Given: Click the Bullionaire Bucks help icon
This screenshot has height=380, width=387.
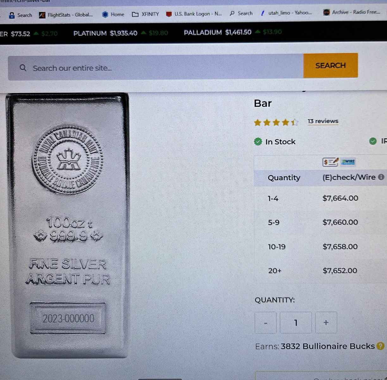Looking at the screenshot, I should point(380,346).
